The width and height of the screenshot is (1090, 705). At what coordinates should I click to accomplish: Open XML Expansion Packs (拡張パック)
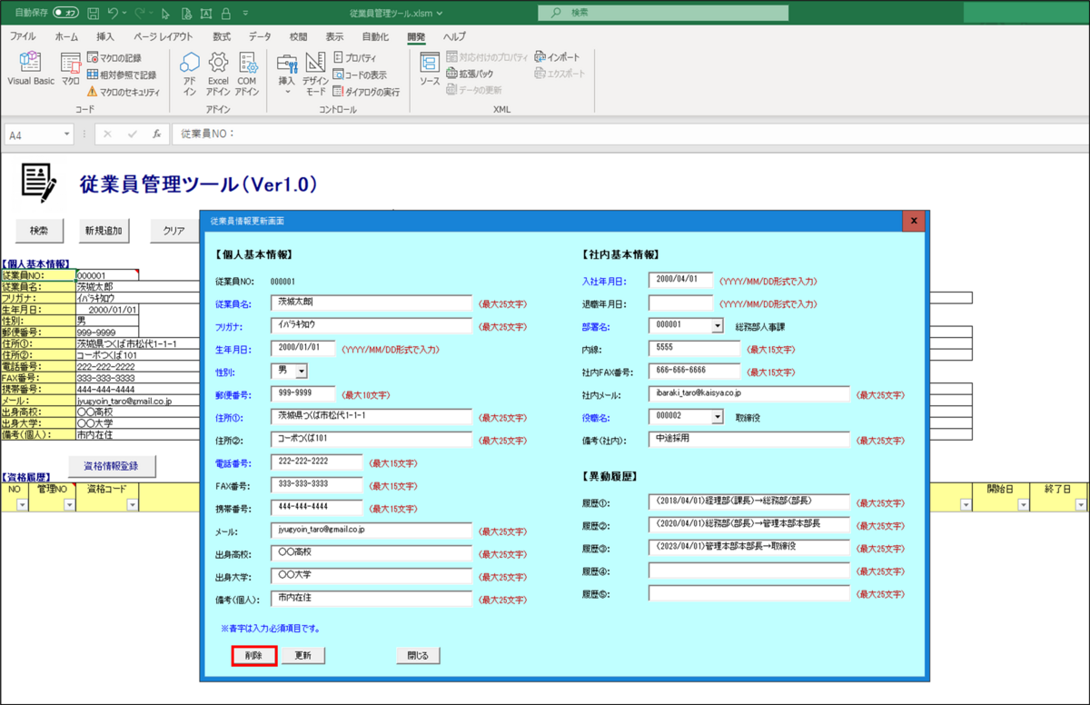pos(470,74)
